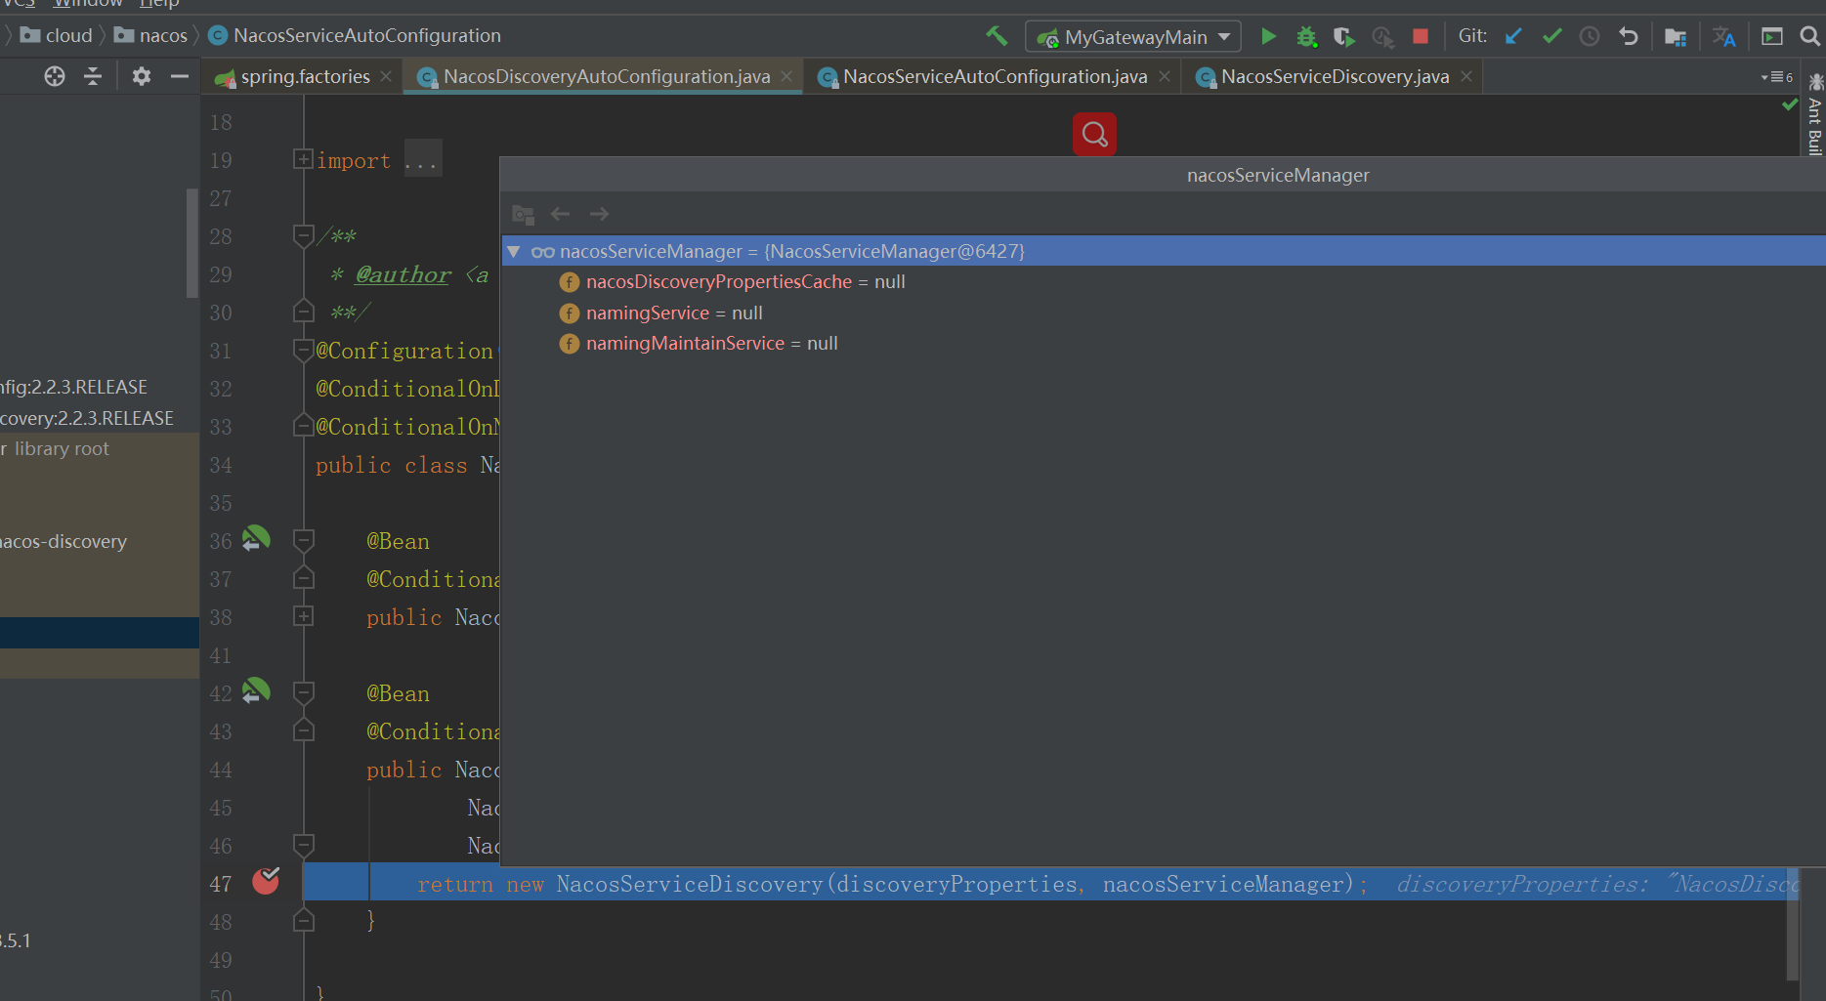Open translation tool via the language icon
Screen dimensions: 1826x1001
(x=1723, y=36)
